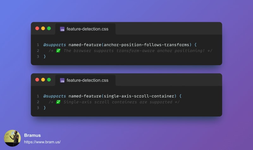Viewport: 253px width, 150px height.
Task: Select the bottom feature-detection.css tab
Action: pos(85,80)
